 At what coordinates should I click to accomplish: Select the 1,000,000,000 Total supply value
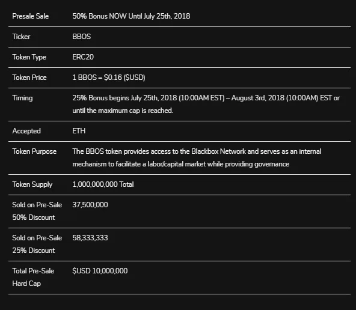(x=103, y=184)
